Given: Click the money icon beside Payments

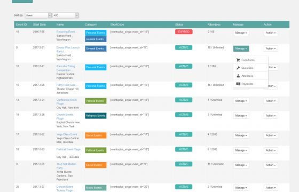Looking at the screenshot, I should pos(238,84).
